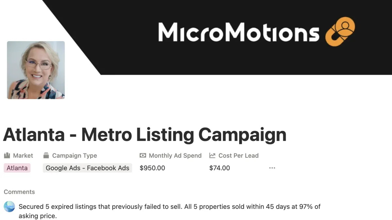Open the Google Ads - Facebook Ads tag
392x220 pixels.
tap(87, 168)
